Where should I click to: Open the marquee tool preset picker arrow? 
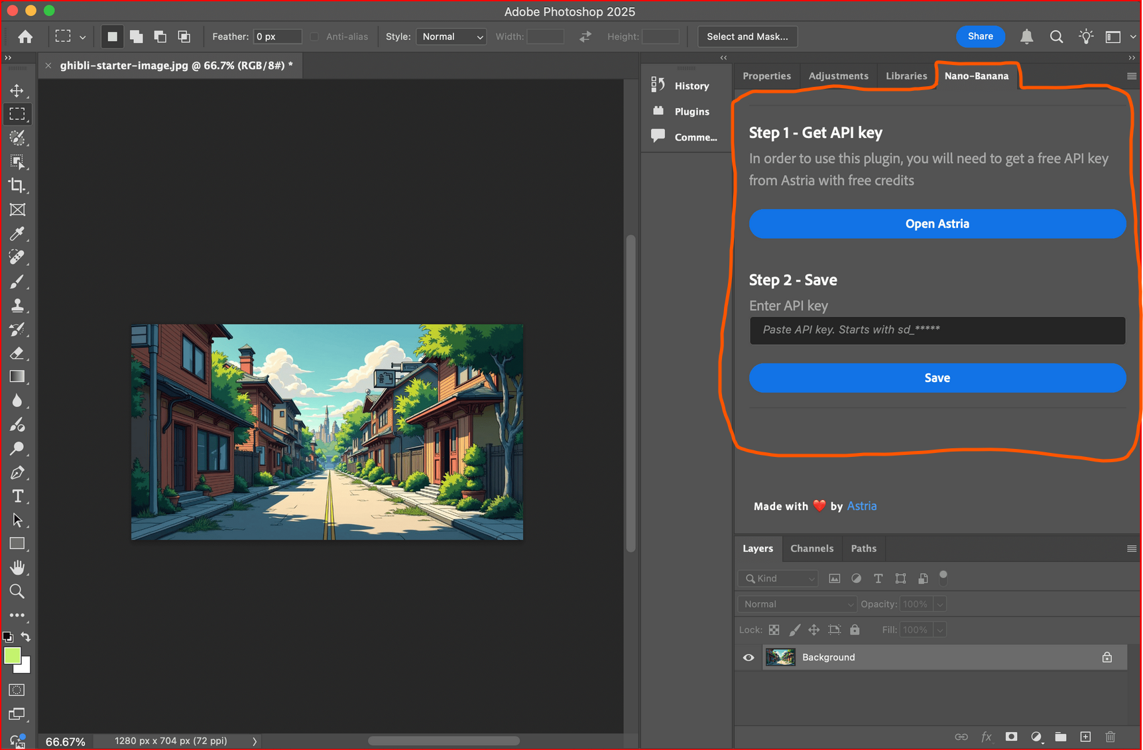click(x=83, y=37)
